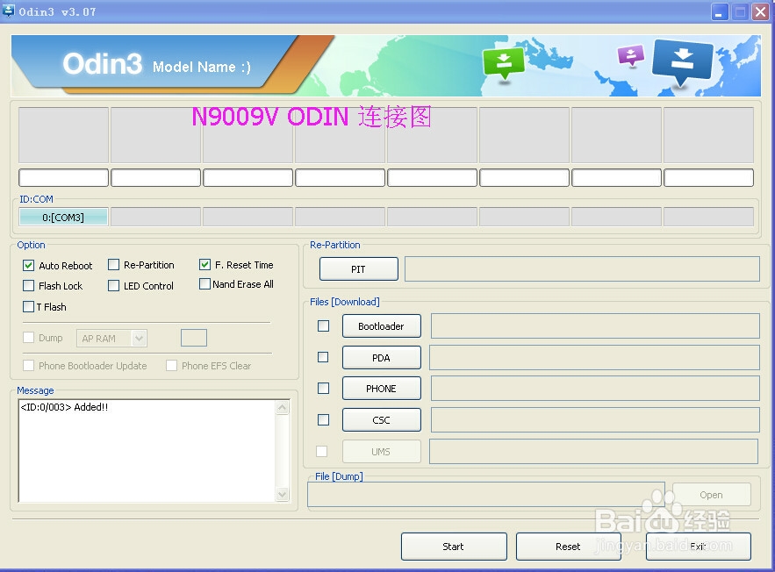Enable the Re-Partition checkbox
Image resolution: width=775 pixels, height=572 pixels.
[114, 265]
